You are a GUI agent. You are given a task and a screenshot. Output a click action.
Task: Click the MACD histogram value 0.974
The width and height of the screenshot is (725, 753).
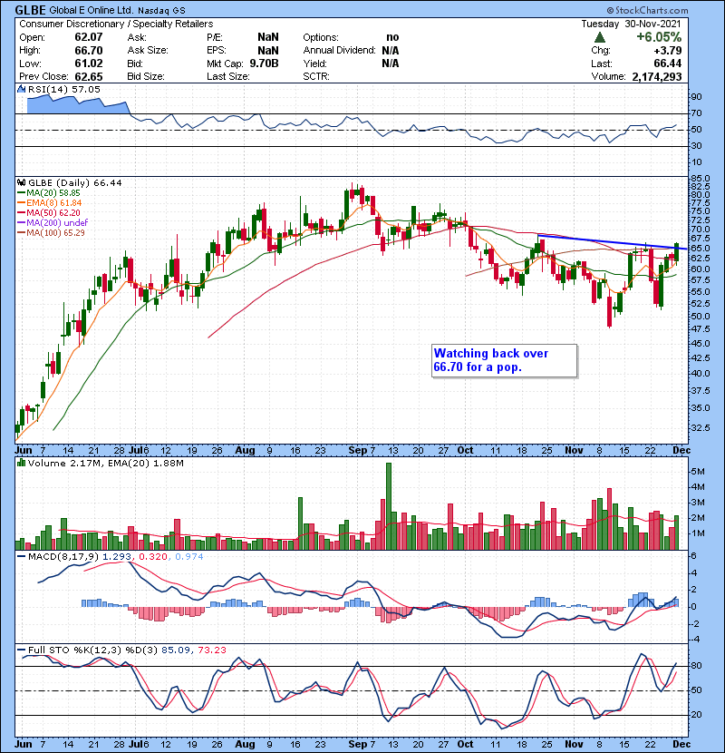click(x=189, y=557)
